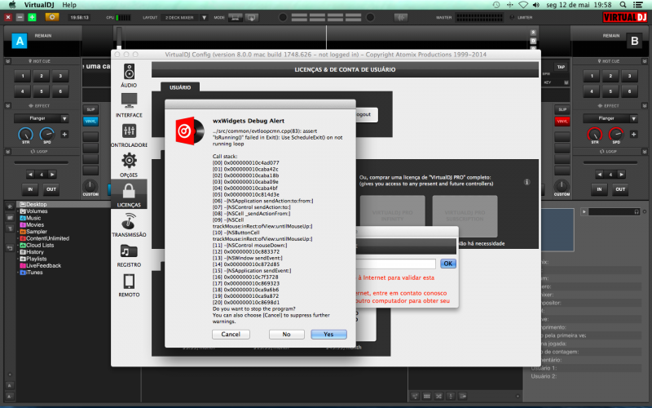Adjust deck A STR effect knob

[26, 134]
